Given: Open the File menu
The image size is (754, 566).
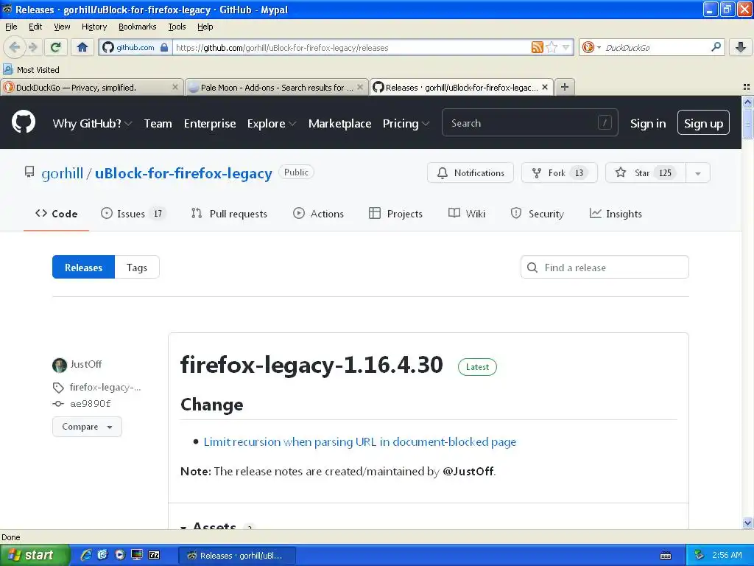Looking at the screenshot, I should pyautogui.click(x=11, y=27).
